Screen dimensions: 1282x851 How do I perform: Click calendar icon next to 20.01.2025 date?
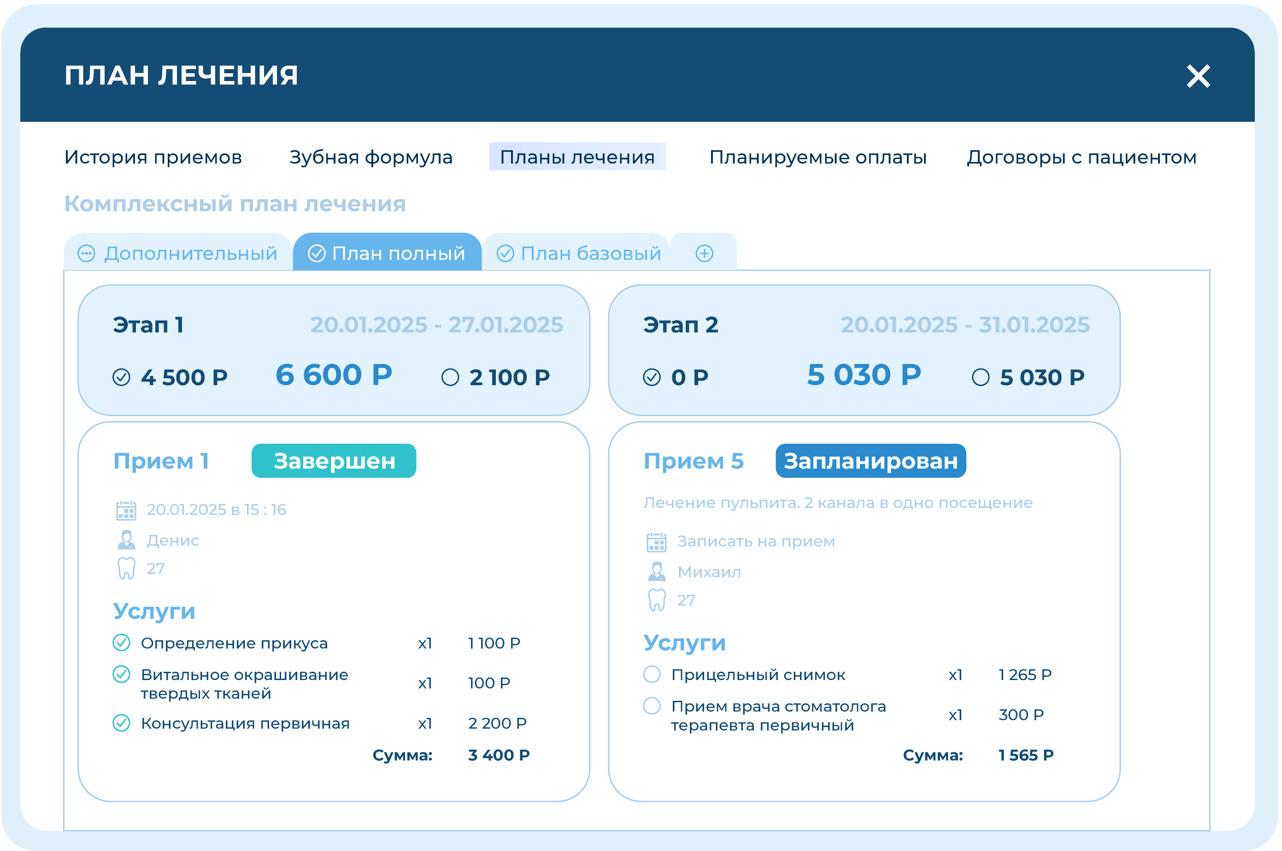(x=126, y=510)
